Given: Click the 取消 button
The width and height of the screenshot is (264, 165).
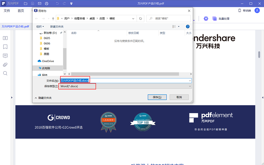Looking at the screenshot, I should click(x=179, y=97).
